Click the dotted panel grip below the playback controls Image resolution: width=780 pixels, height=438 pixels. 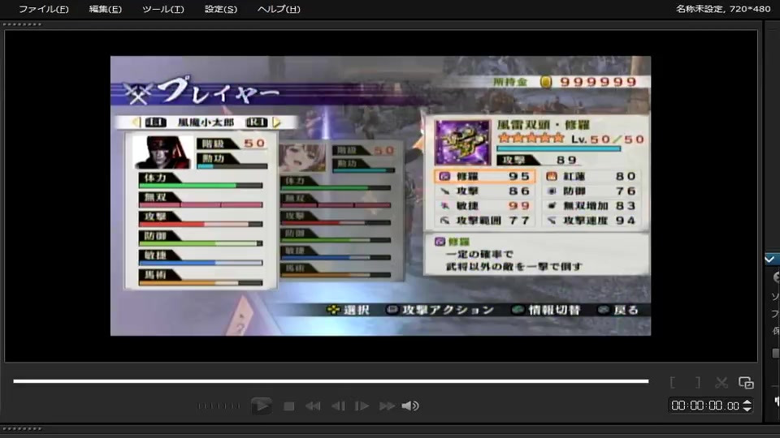[22, 428]
